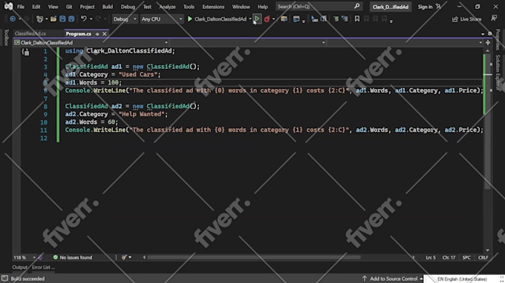Viewport: 505px width, 283px height.
Task: Click the search magnifier icon
Action: click(x=357, y=7)
